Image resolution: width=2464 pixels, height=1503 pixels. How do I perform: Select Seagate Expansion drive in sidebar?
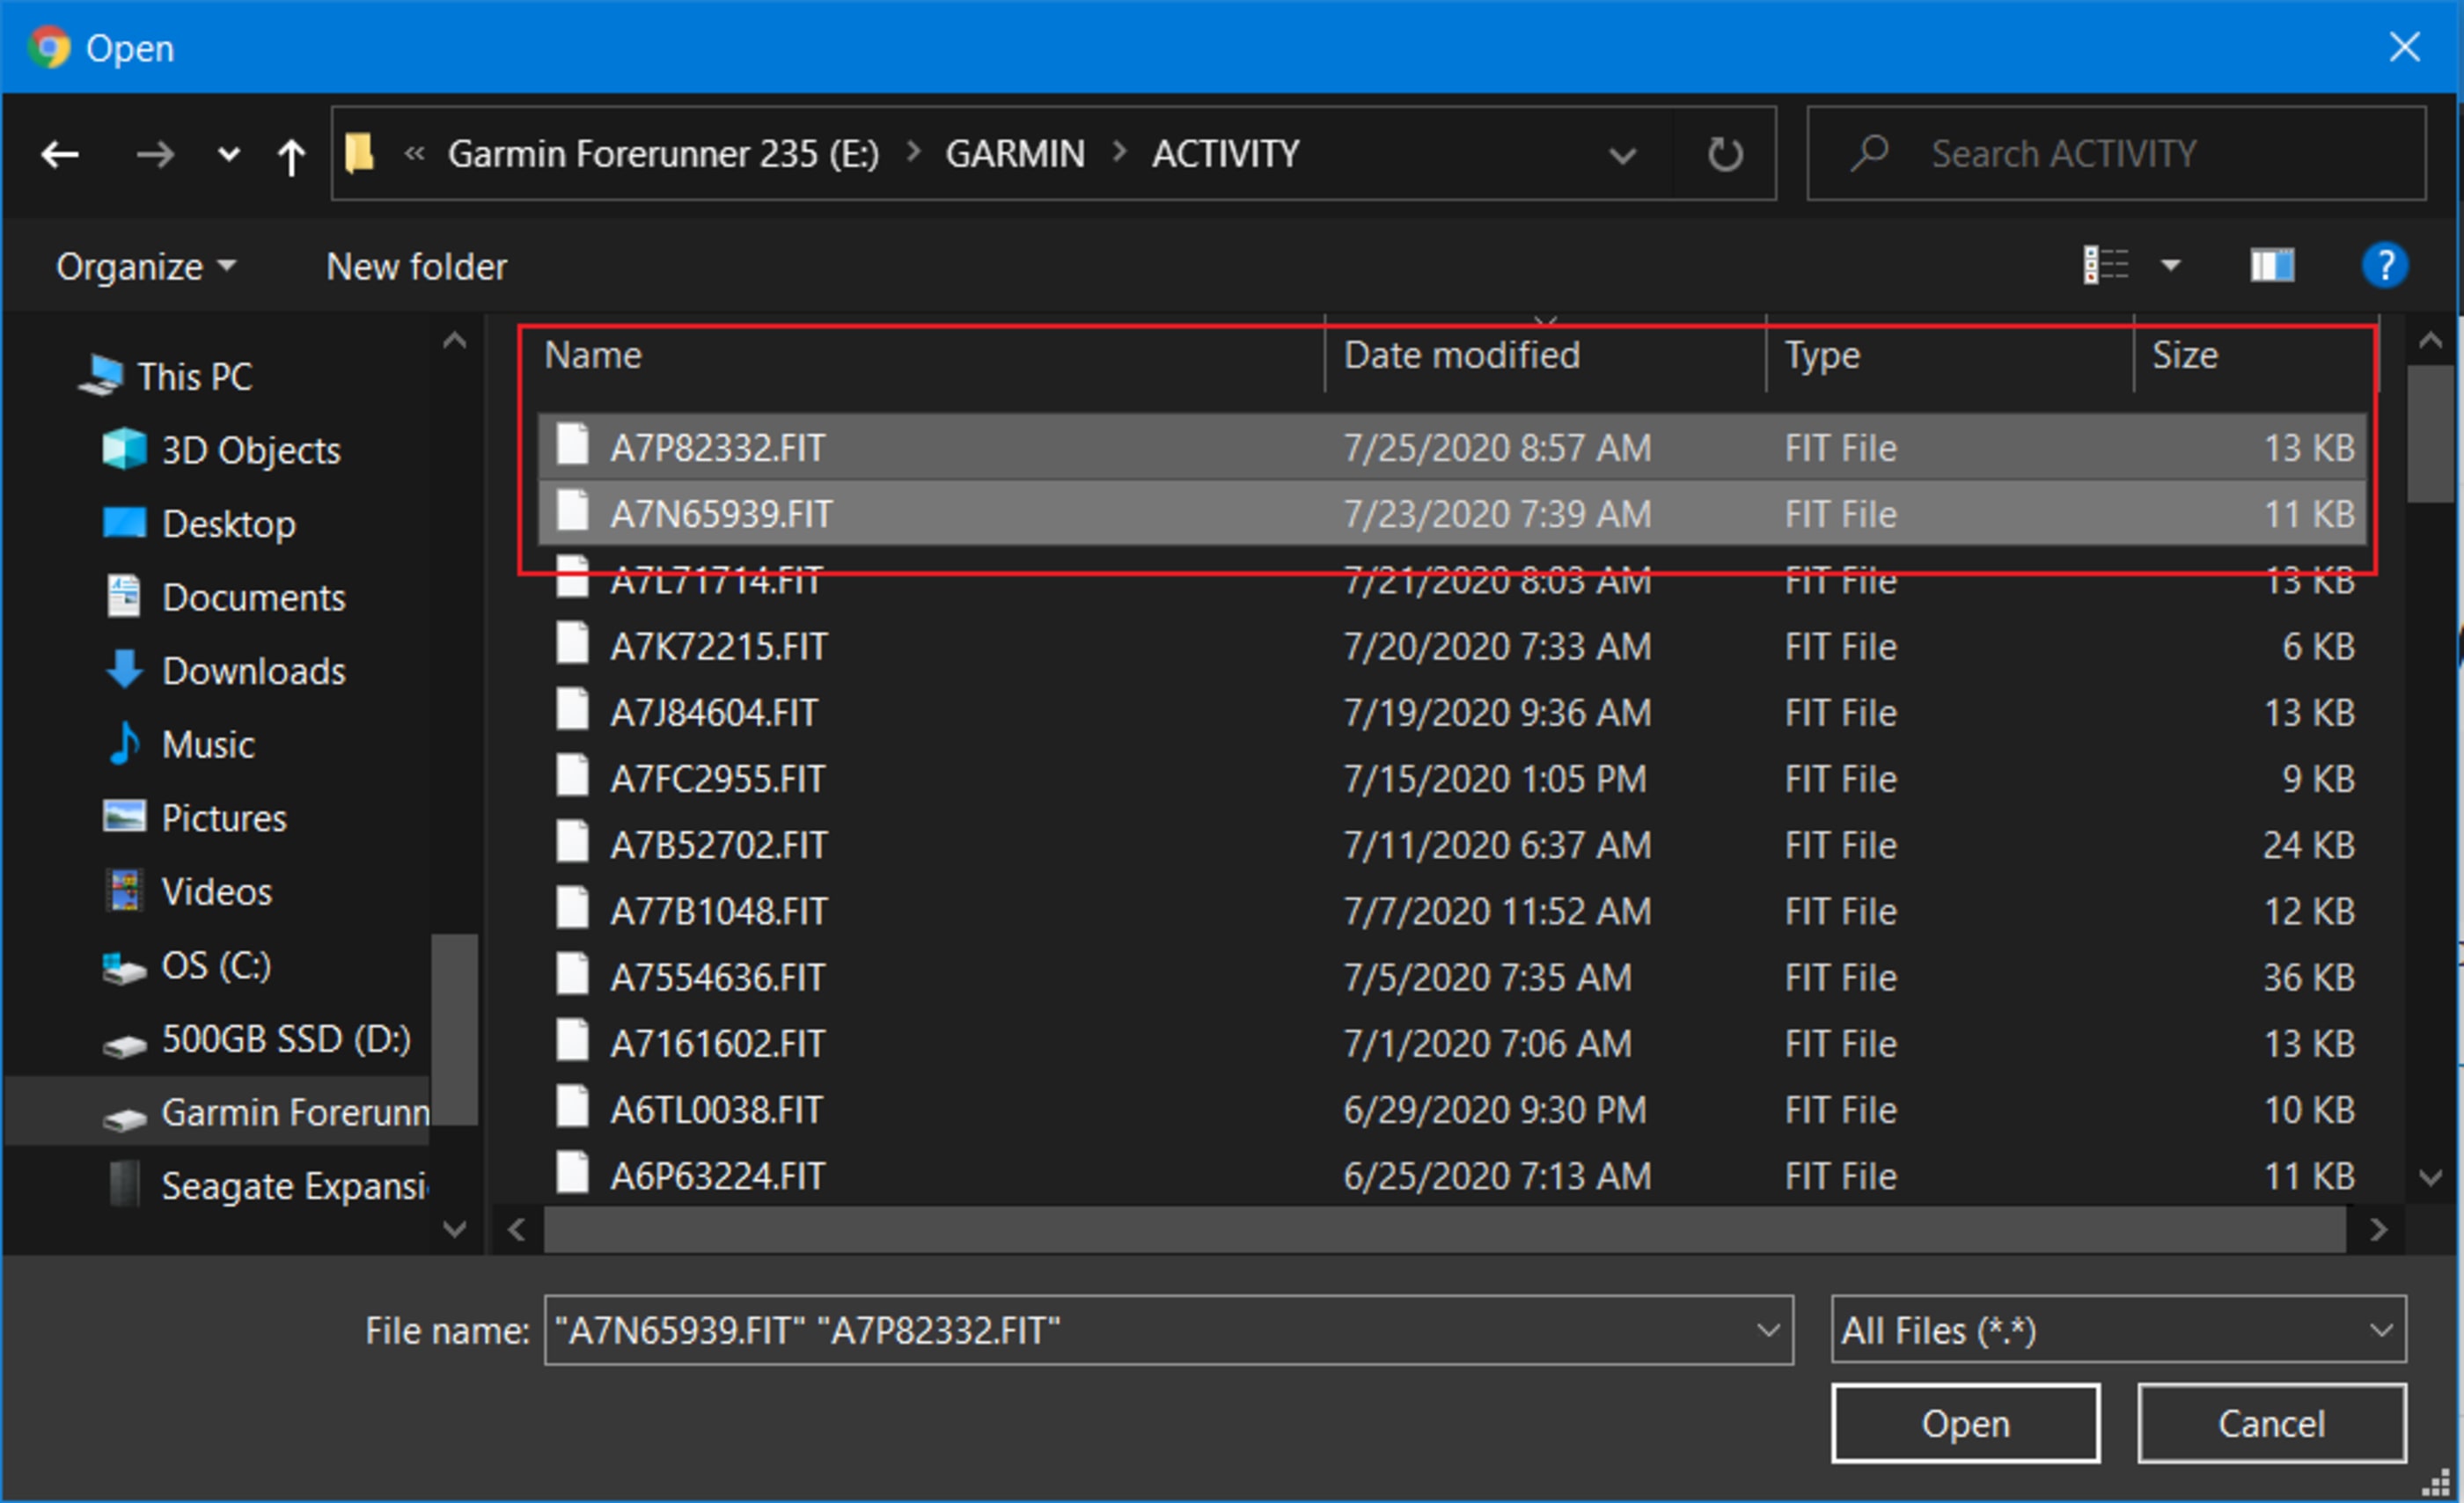tap(292, 1186)
